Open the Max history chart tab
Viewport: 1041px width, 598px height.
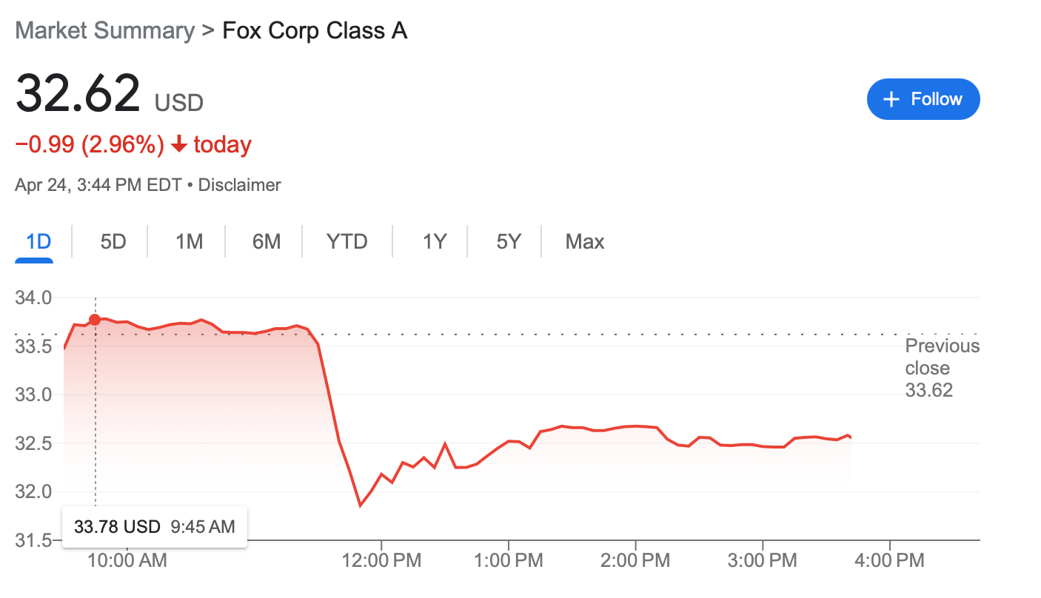(x=585, y=241)
